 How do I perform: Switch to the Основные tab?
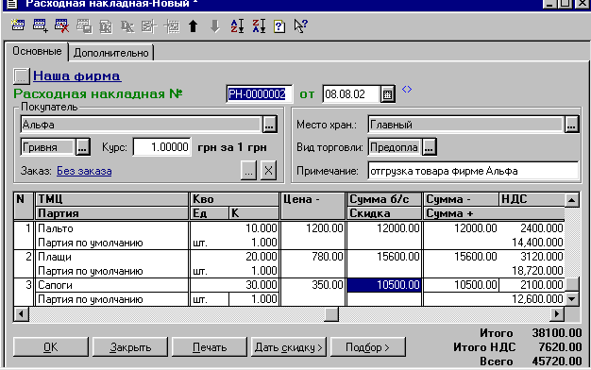click(x=37, y=51)
